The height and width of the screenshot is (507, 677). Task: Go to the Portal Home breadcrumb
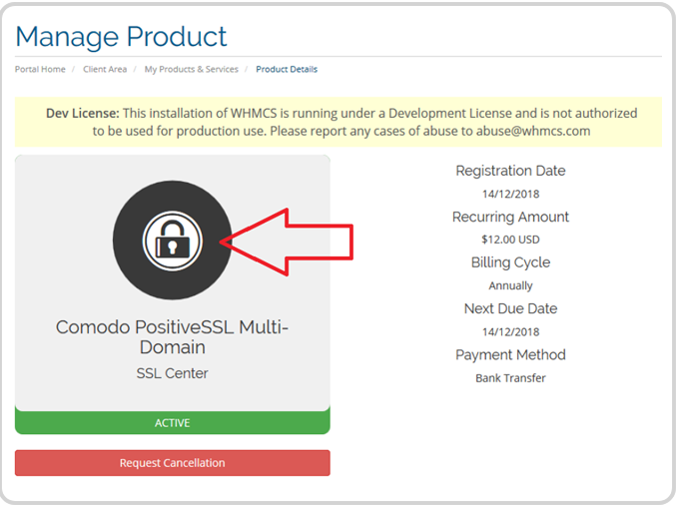click(40, 69)
